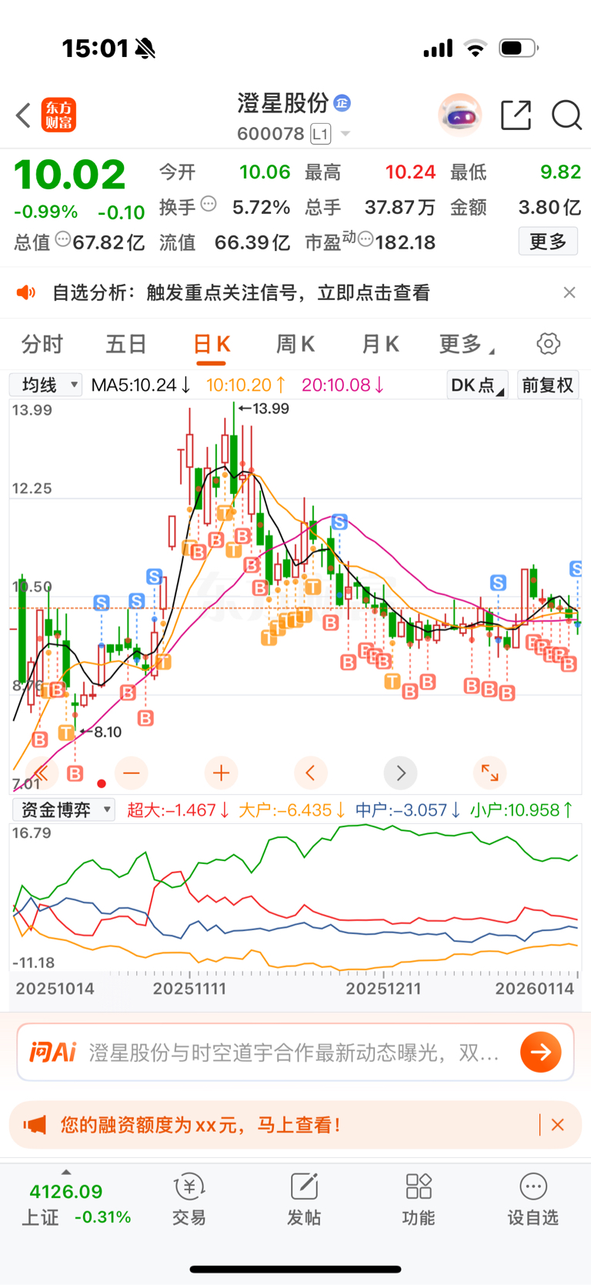Open the 功能 features tab
Viewport: 591px width, 1285px height.
[419, 1200]
